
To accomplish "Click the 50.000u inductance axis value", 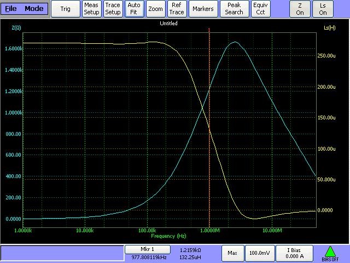I will pyautogui.click(x=326, y=180).
